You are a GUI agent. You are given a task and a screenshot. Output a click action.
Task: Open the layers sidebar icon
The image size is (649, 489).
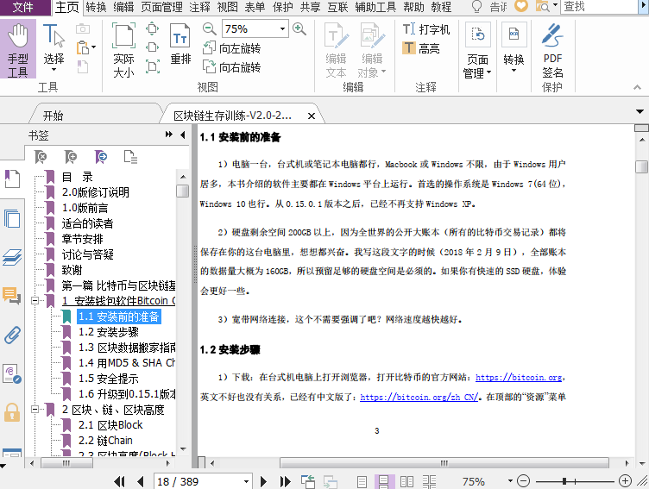point(12,257)
